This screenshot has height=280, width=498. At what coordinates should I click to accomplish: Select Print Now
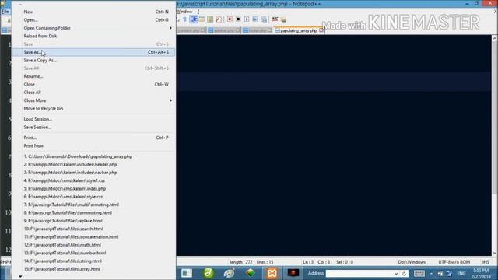(93, 145)
